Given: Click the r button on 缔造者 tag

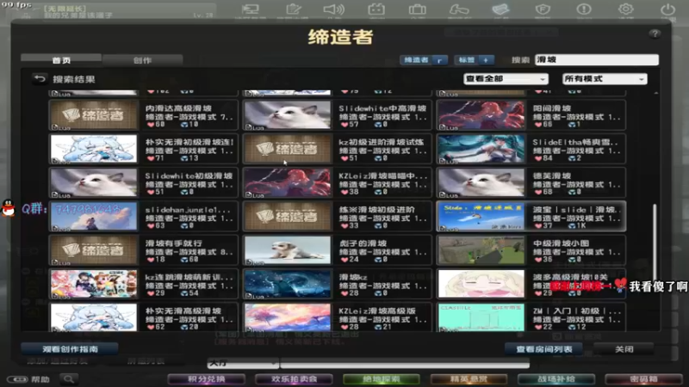Looking at the screenshot, I should click(439, 60).
